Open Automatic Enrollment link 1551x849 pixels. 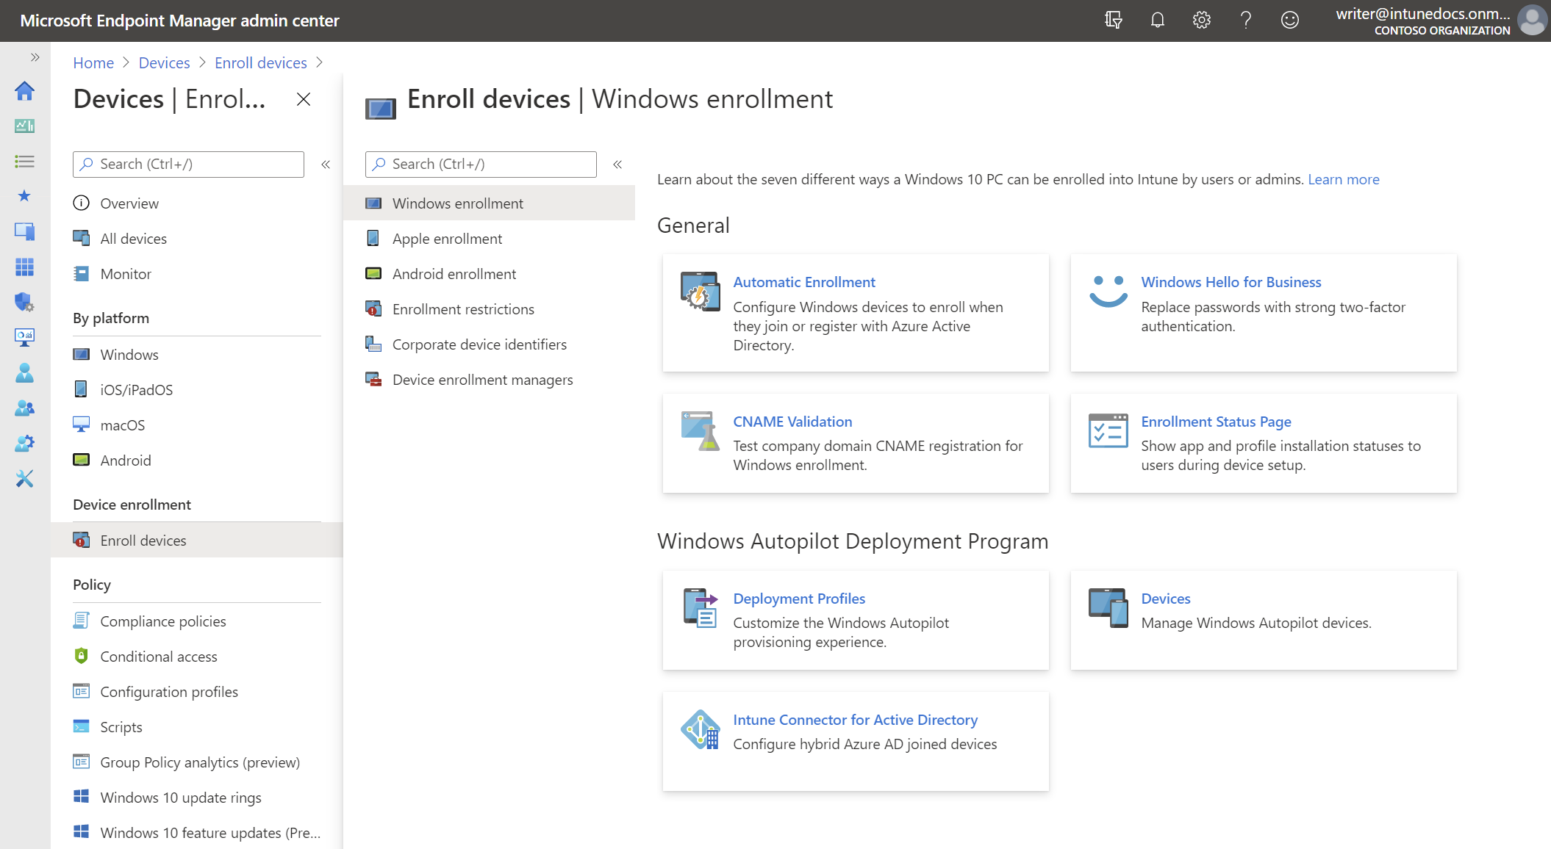pyautogui.click(x=803, y=282)
